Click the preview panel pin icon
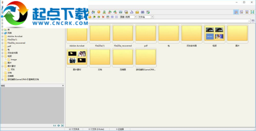This screenshot has width=256, height=131. [x=63, y=86]
